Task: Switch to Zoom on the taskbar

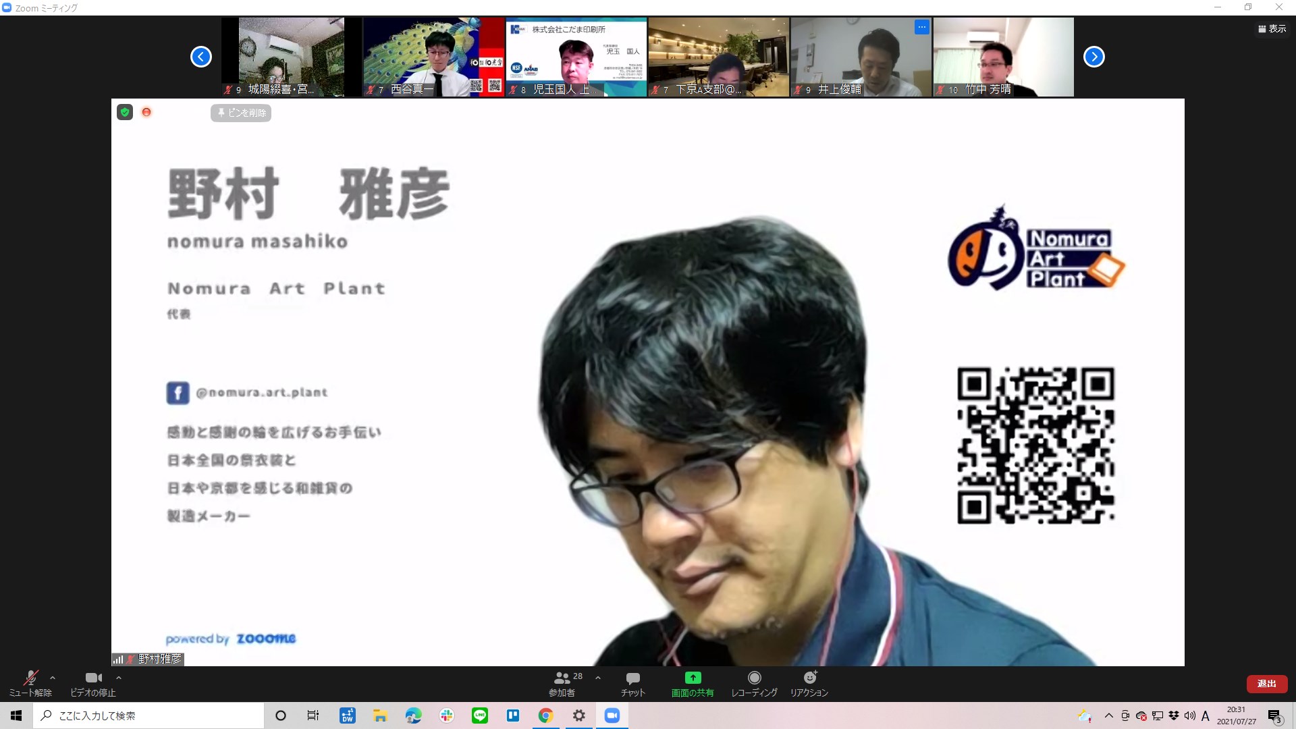Action: tap(612, 715)
